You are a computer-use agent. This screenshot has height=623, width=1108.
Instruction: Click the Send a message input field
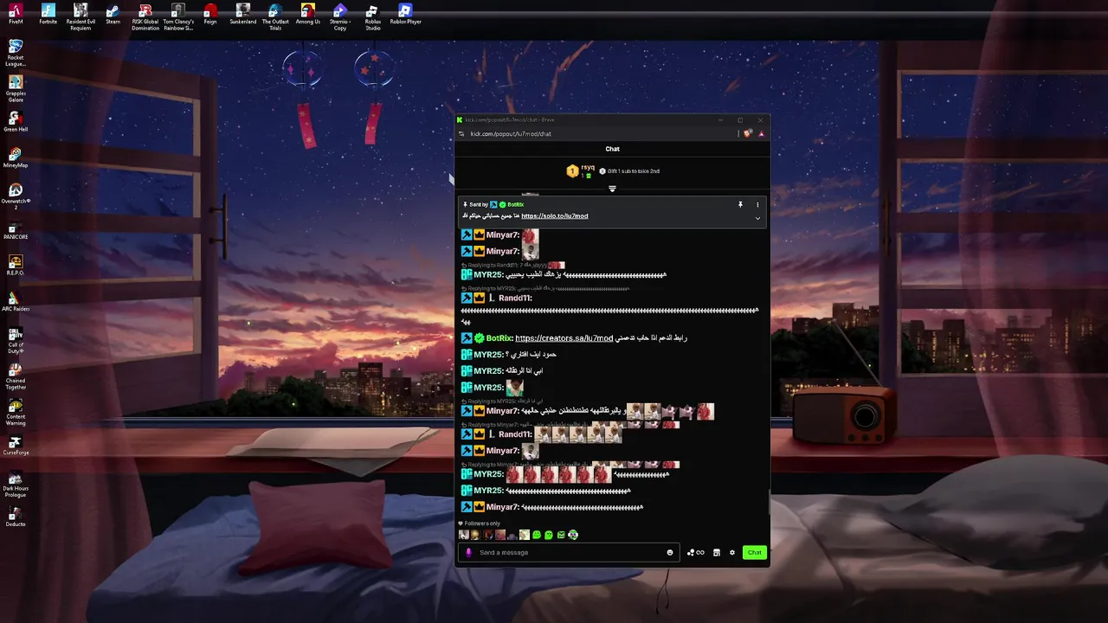(570, 553)
